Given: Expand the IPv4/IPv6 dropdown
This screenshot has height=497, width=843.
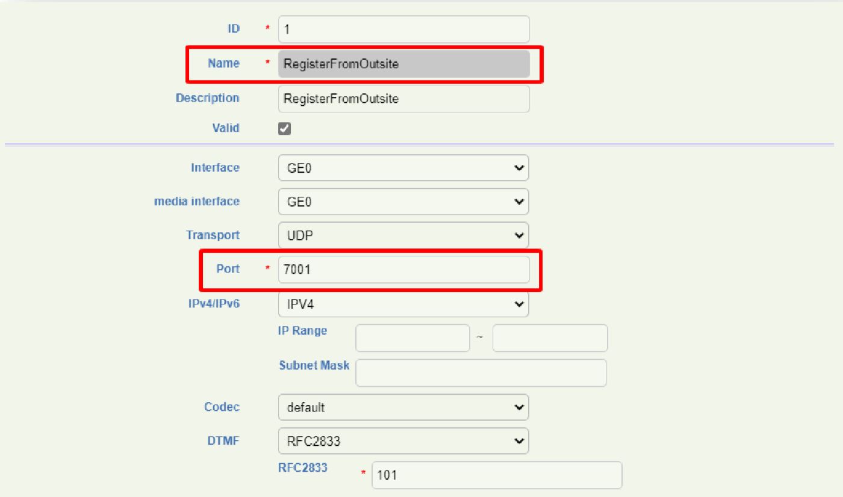Looking at the screenshot, I should (x=403, y=304).
